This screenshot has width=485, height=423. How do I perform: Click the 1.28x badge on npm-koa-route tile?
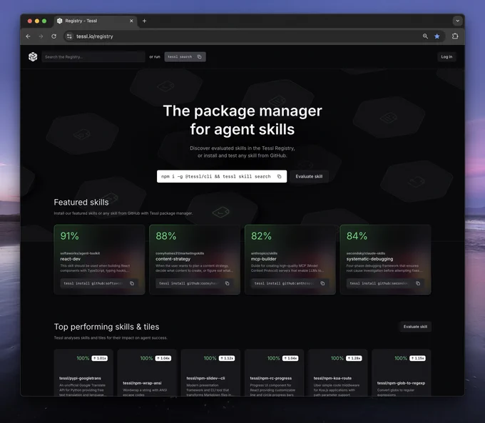point(354,358)
